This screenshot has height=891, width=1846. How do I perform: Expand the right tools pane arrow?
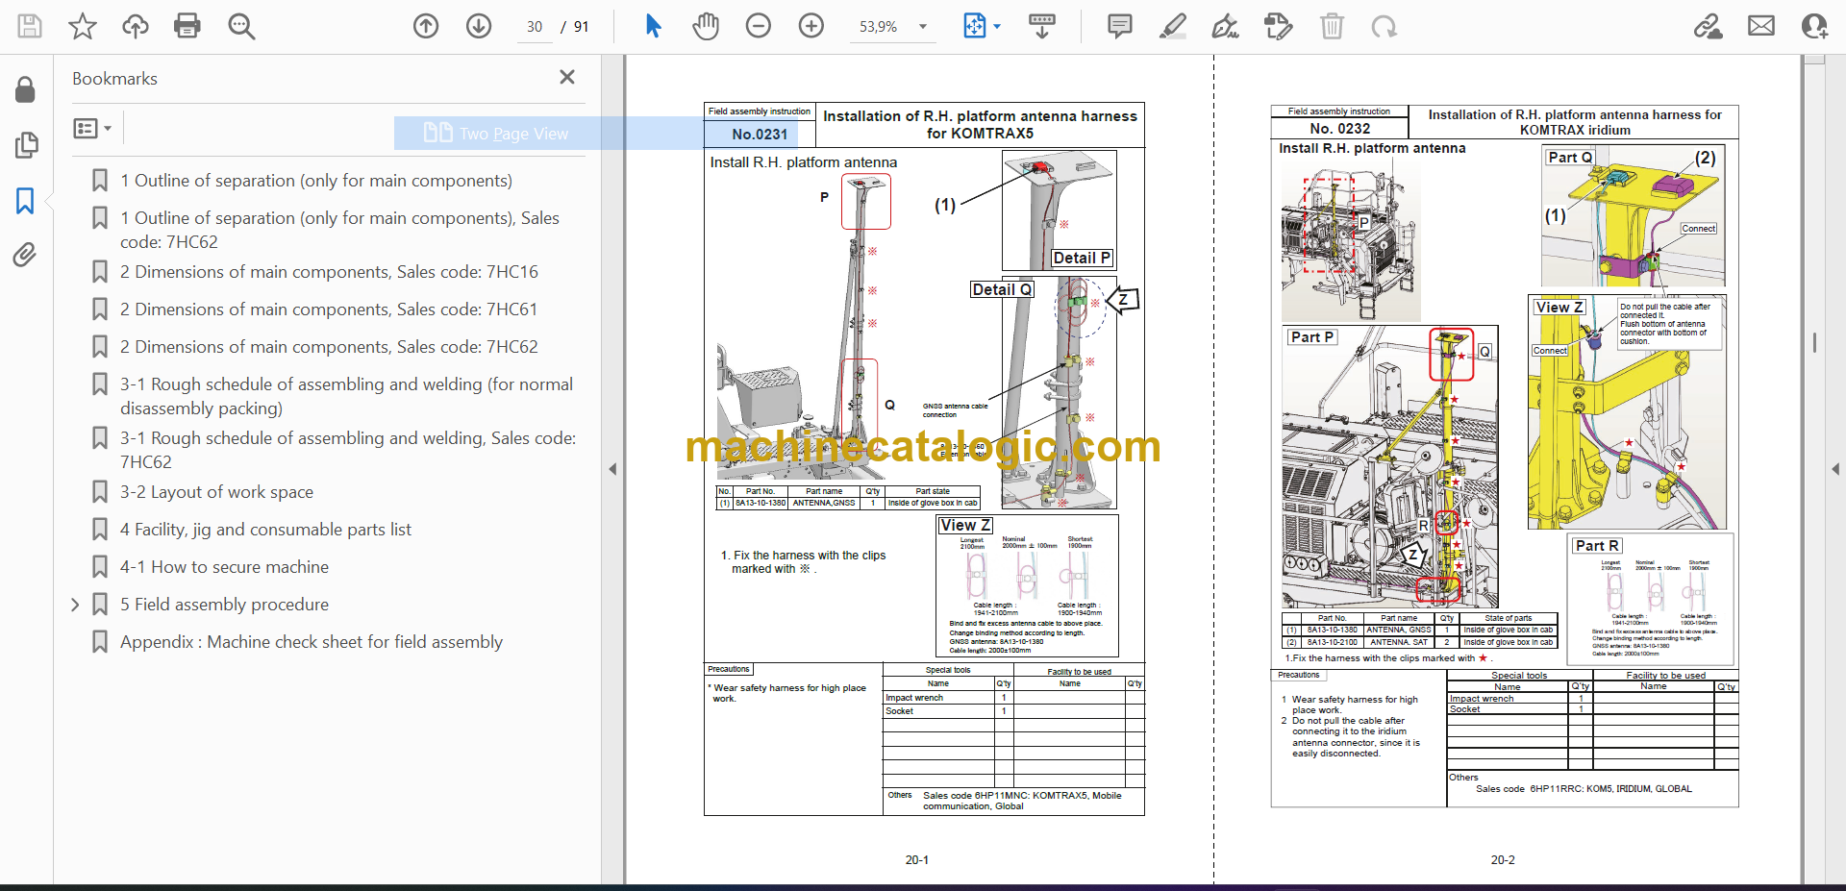pos(1835,469)
